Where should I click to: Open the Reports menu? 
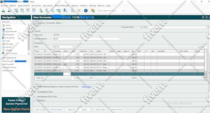coord(75,6)
